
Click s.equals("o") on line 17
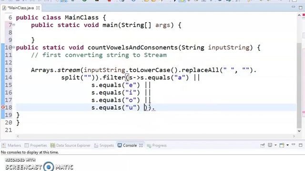click(115, 100)
